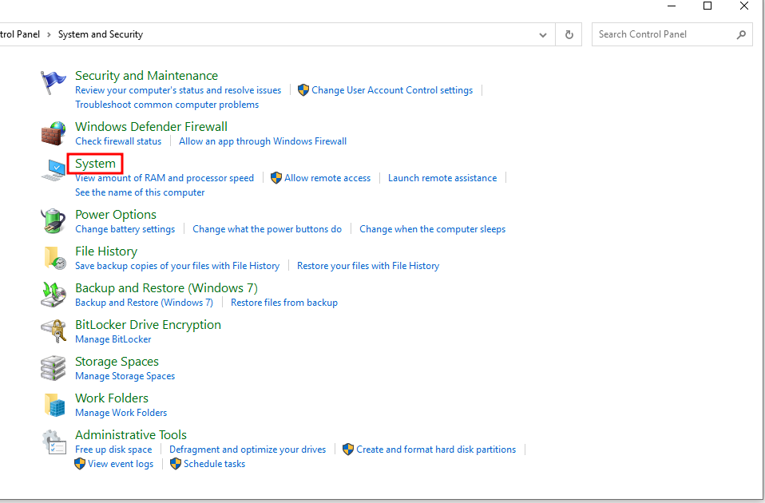Click the refresh button beside address bar
This screenshot has width=765, height=503.
569,34
